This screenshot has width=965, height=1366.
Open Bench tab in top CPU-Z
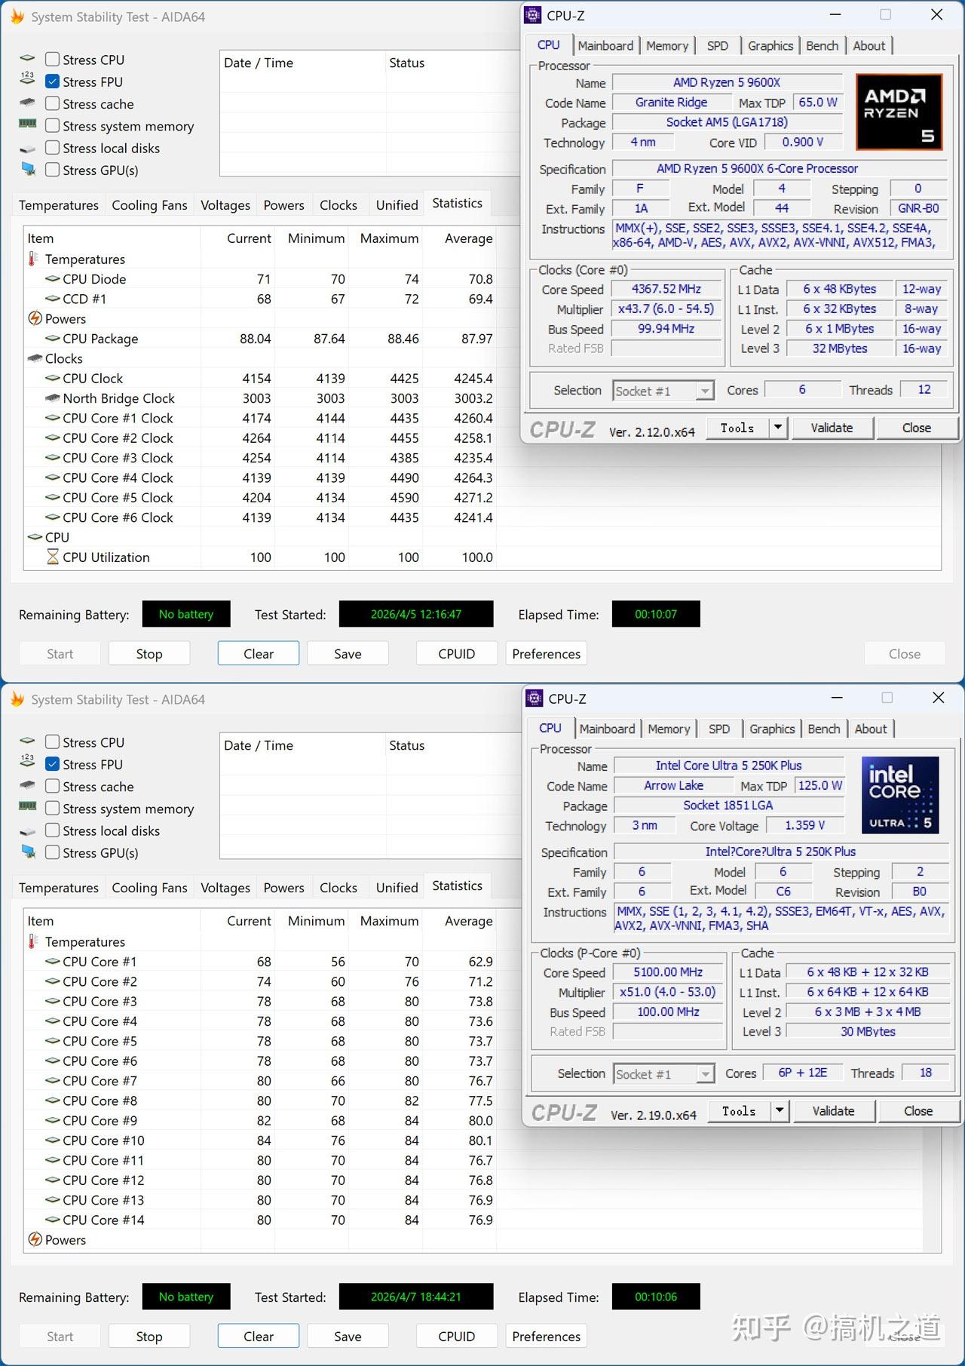822,46
